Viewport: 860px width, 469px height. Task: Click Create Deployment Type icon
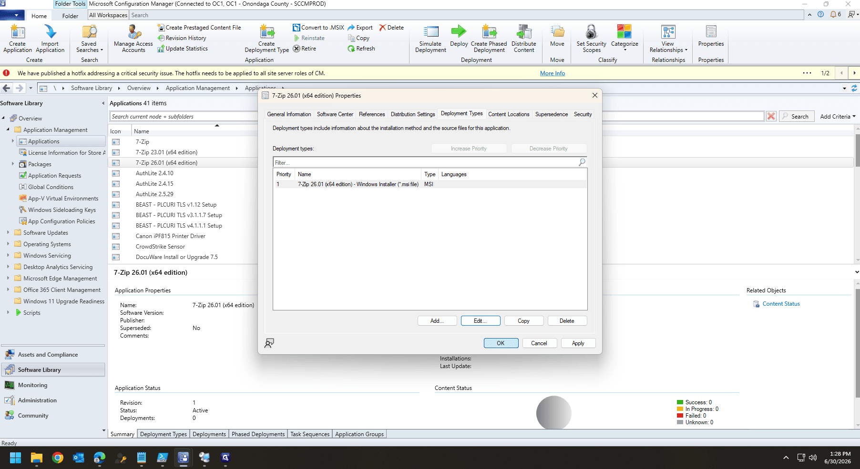[x=266, y=39]
